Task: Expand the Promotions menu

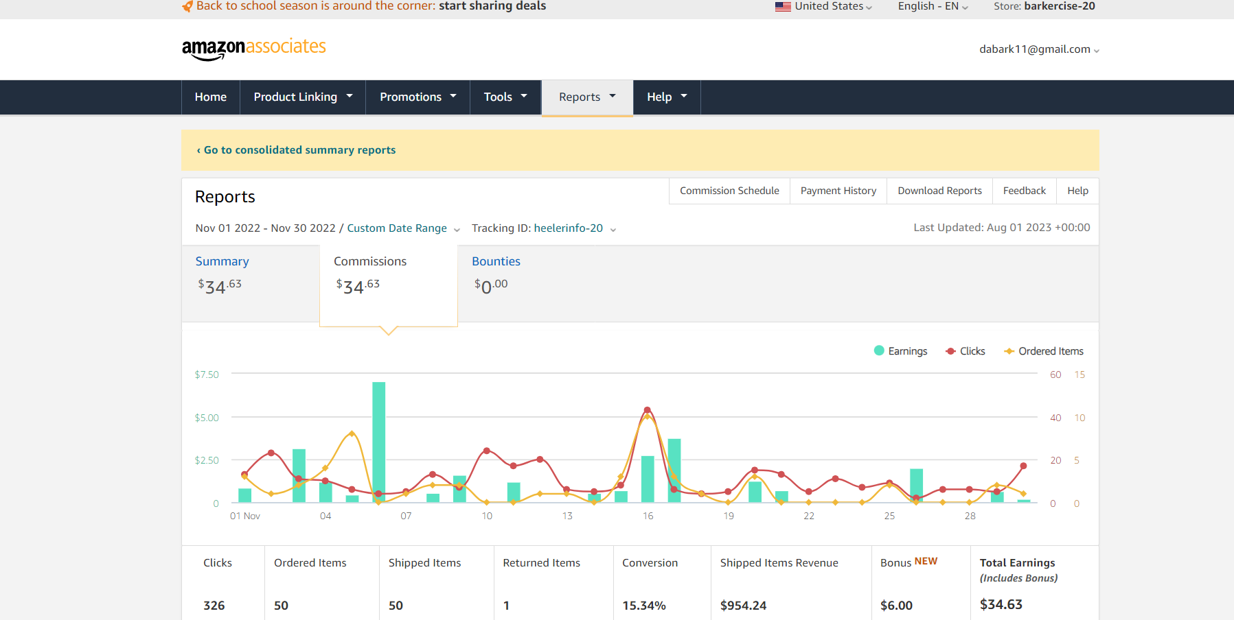Action: click(418, 97)
